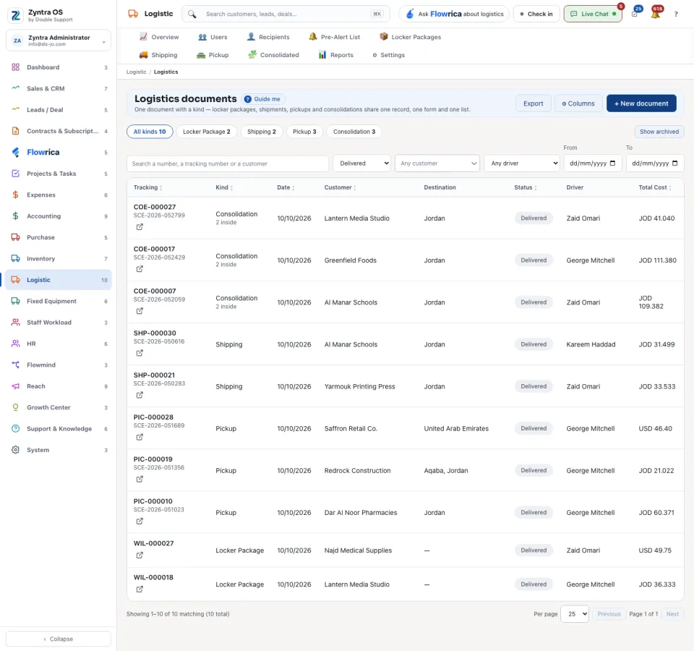Filter by All kinds 10
Image resolution: width=694 pixels, height=651 pixels.
(x=150, y=132)
